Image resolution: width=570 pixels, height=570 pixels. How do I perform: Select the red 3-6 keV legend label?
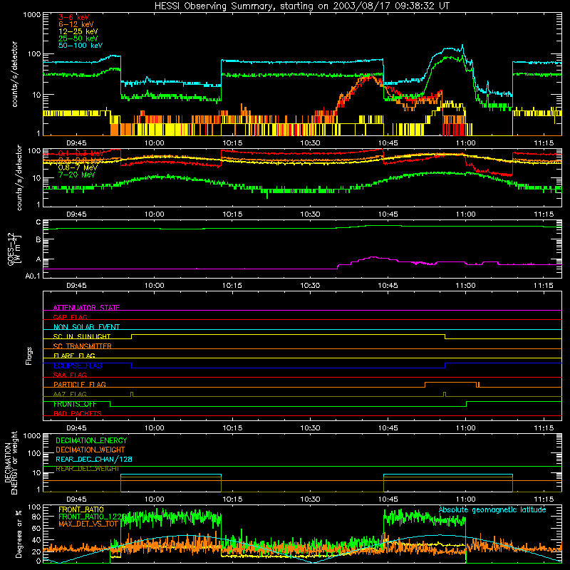[x=73, y=17]
